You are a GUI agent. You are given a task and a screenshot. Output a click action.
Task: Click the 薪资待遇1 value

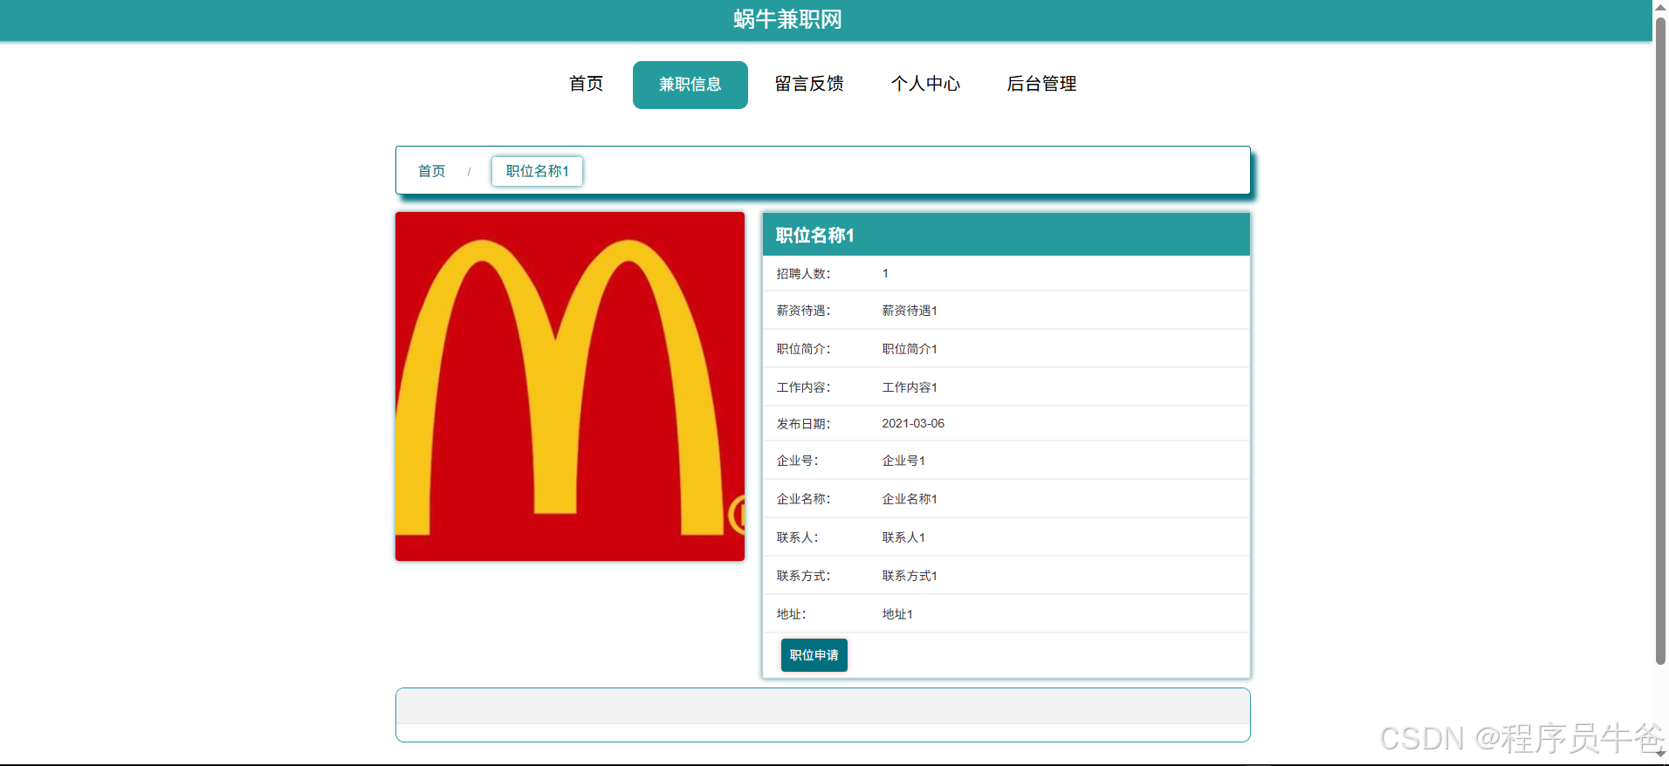click(910, 311)
